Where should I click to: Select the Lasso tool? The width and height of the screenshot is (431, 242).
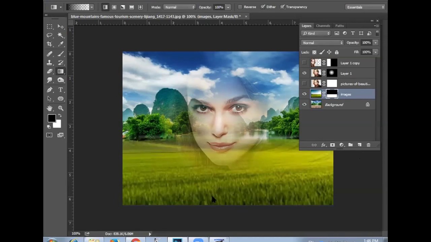point(49,35)
